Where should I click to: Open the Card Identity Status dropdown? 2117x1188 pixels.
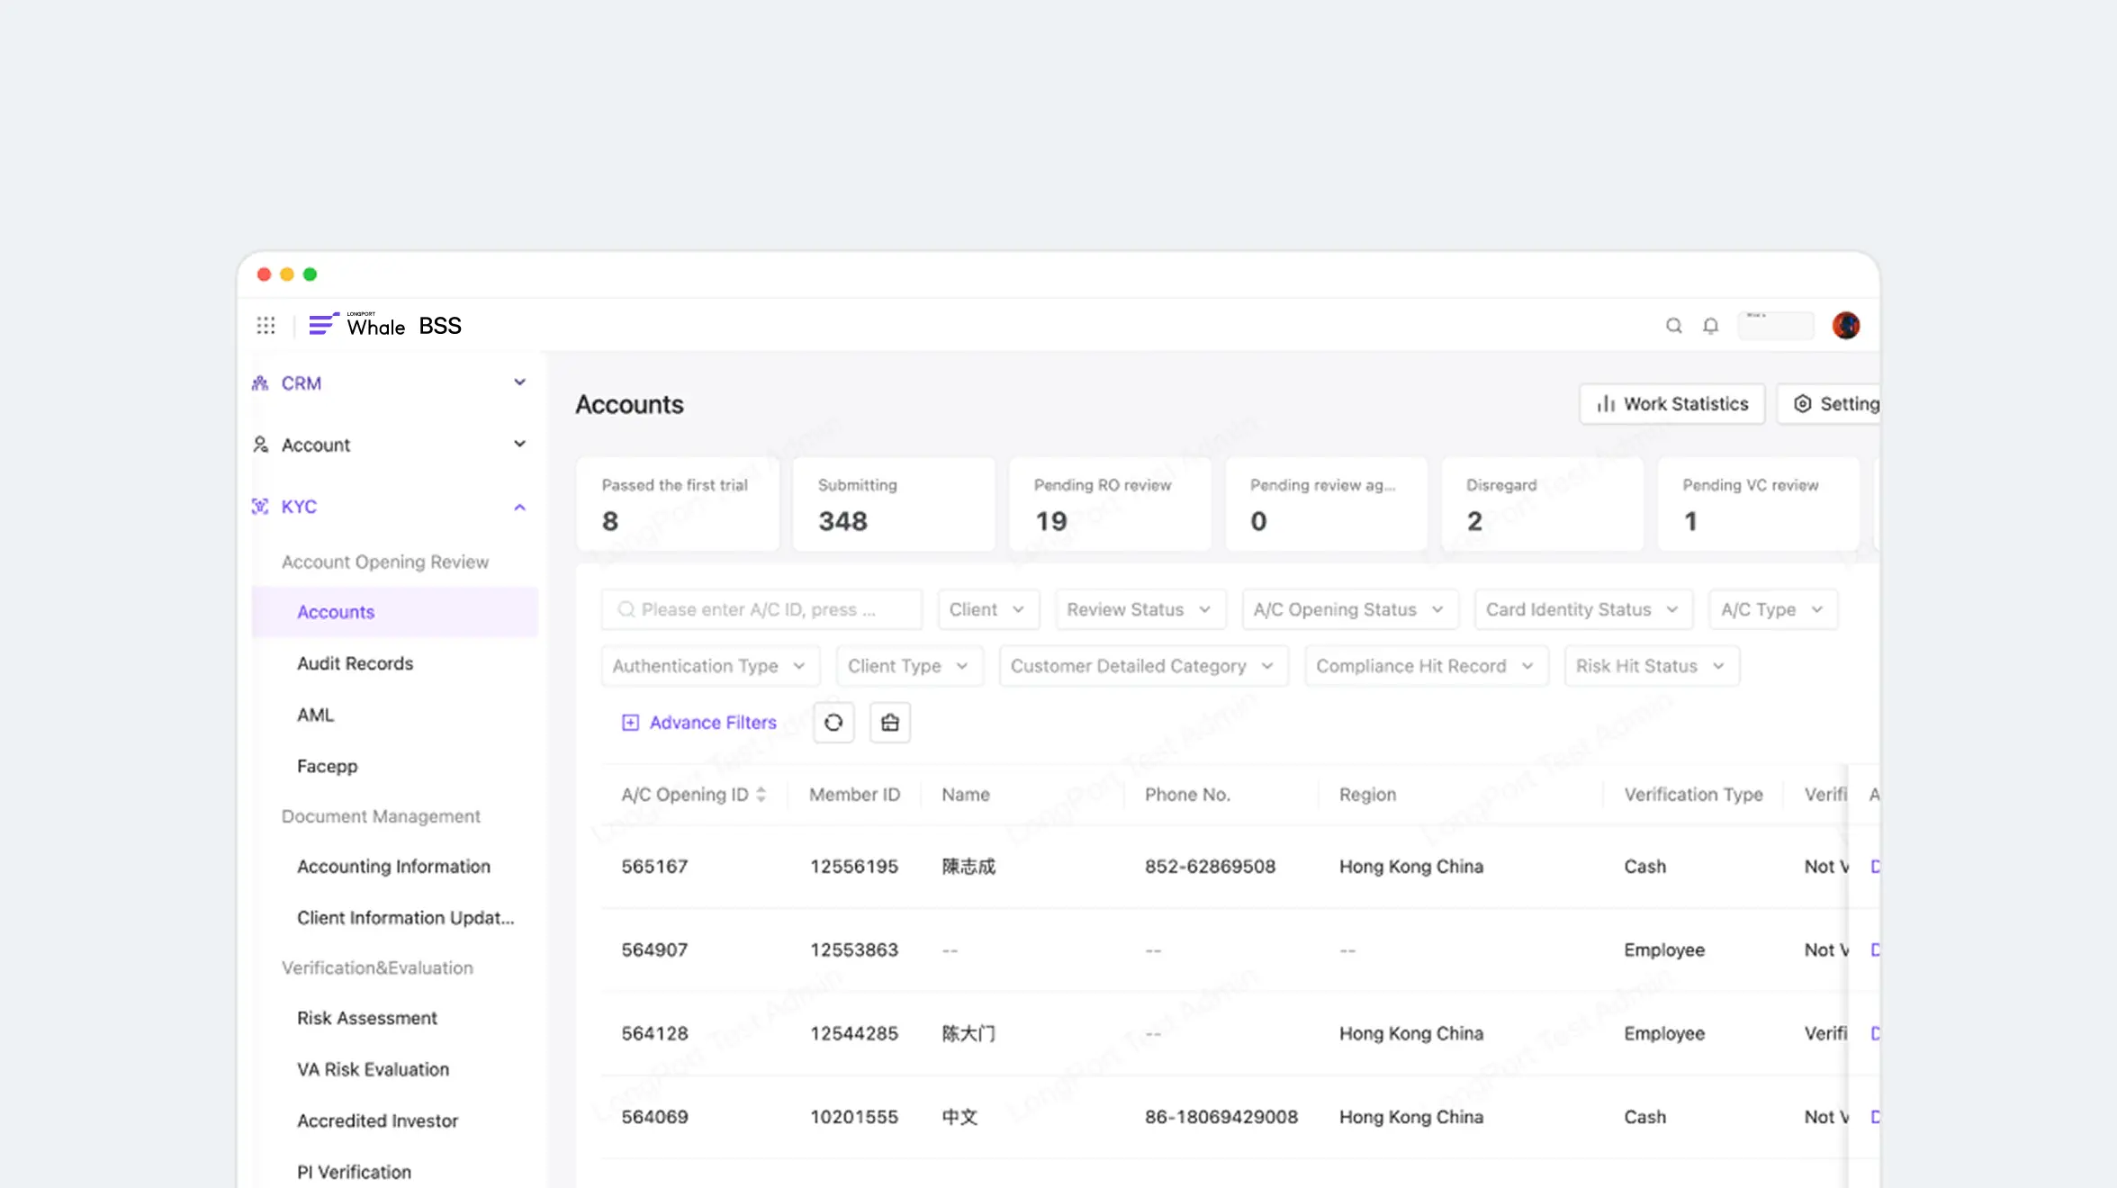point(1582,609)
